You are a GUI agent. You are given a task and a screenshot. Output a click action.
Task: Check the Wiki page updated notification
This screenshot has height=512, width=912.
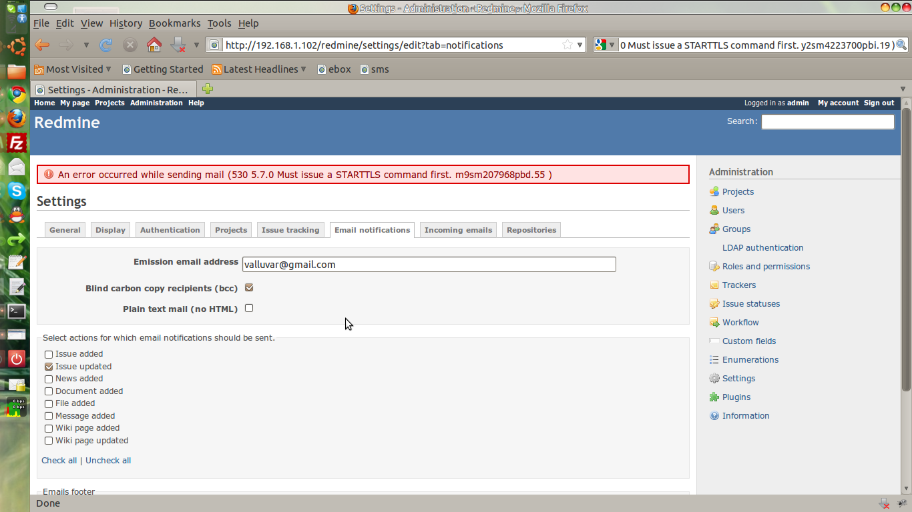click(x=49, y=441)
